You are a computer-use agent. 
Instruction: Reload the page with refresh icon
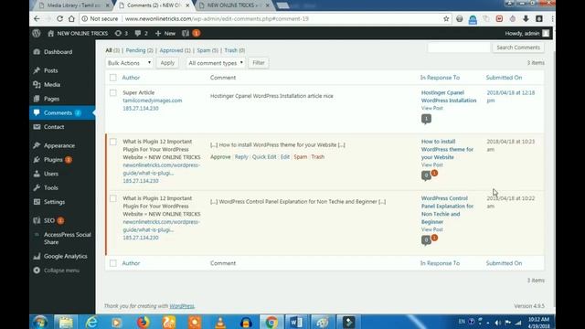(59, 18)
